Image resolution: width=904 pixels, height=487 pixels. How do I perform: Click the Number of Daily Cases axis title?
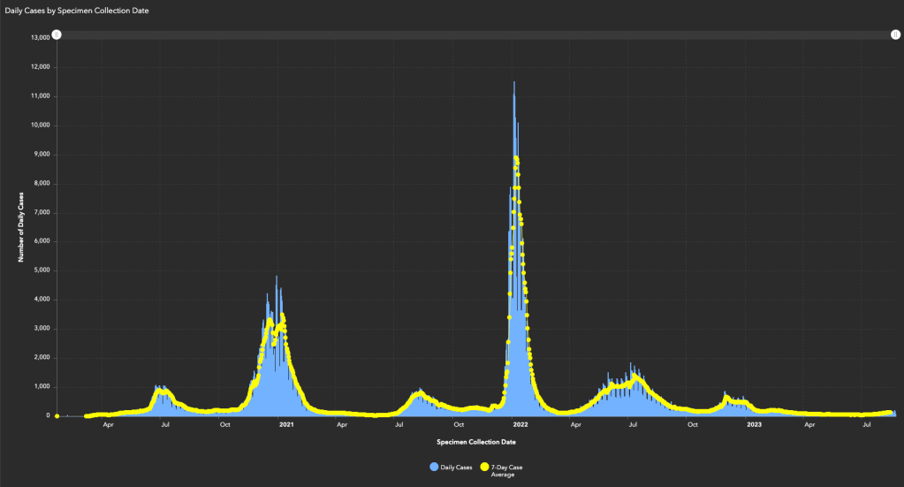(x=20, y=226)
